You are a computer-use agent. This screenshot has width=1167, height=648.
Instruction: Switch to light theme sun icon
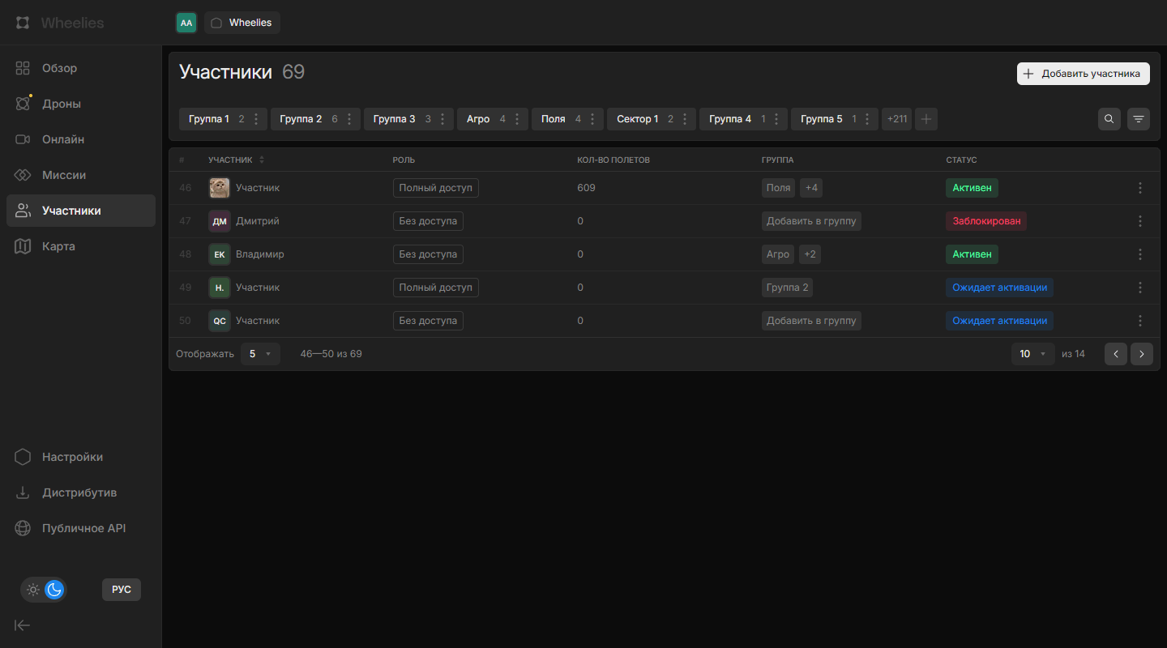[33, 590]
